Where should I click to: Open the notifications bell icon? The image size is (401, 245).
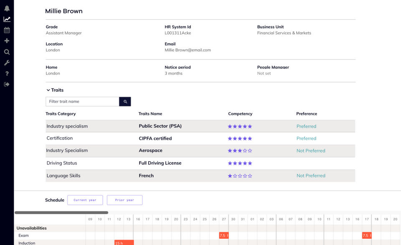click(7, 8)
